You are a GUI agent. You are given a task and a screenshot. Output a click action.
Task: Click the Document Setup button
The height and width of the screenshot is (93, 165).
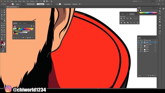tap(67, 4)
